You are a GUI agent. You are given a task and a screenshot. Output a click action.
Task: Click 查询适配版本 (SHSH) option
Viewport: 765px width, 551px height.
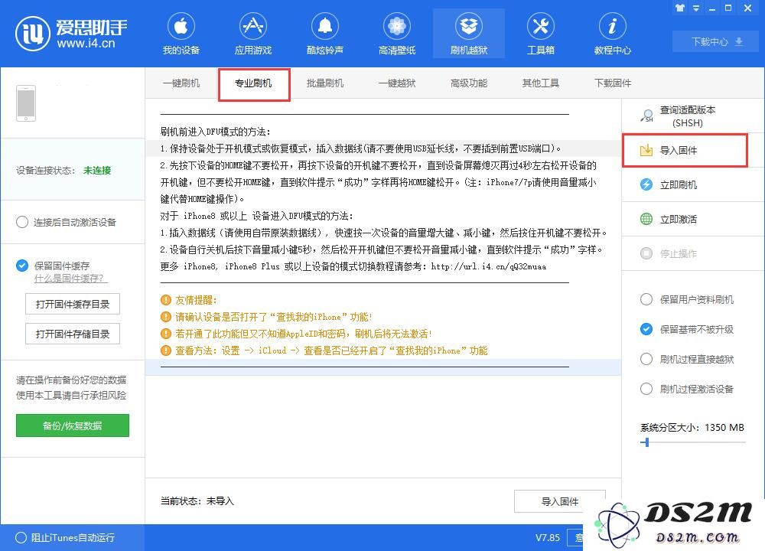pyautogui.click(x=688, y=116)
